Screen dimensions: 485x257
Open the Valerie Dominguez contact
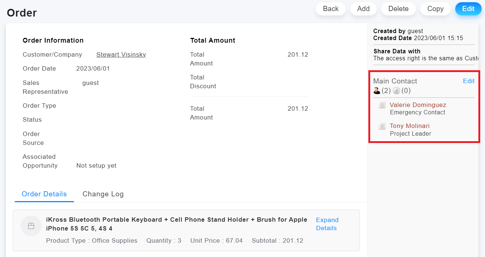click(418, 105)
